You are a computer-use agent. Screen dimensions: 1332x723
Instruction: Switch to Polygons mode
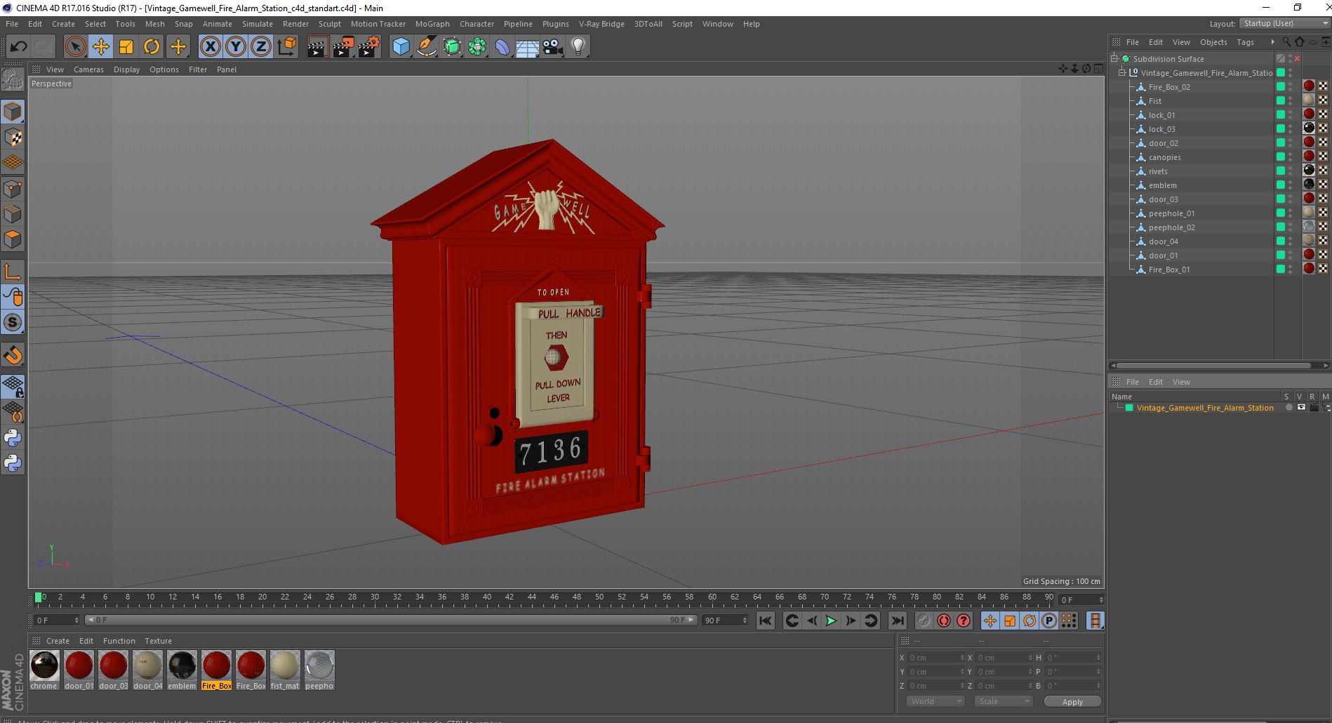click(x=13, y=239)
